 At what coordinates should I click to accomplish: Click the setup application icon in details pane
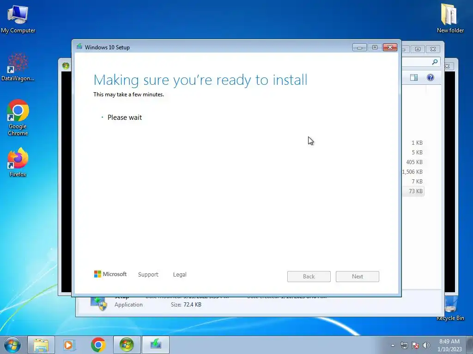[99, 303]
